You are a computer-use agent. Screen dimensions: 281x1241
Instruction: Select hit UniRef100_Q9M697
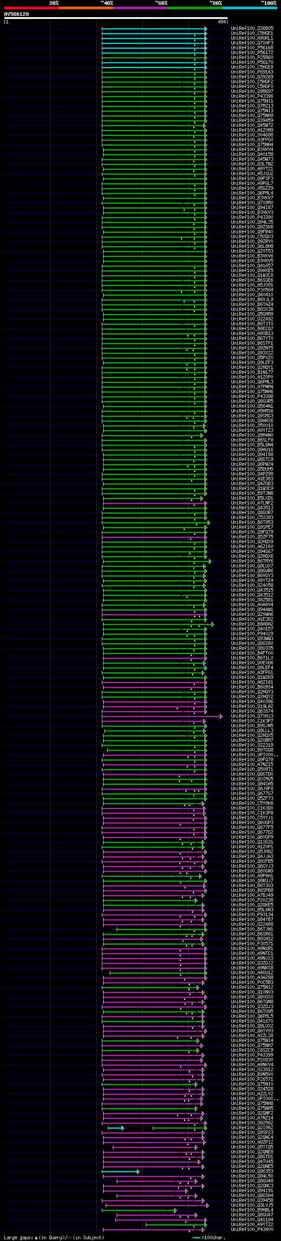(252, 92)
